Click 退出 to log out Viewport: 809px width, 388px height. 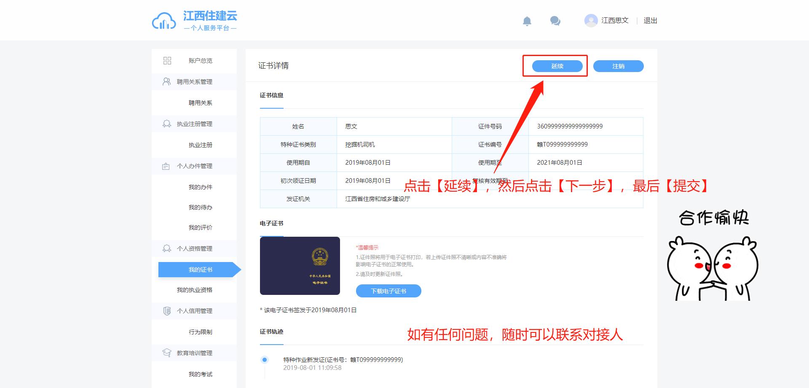650,21
